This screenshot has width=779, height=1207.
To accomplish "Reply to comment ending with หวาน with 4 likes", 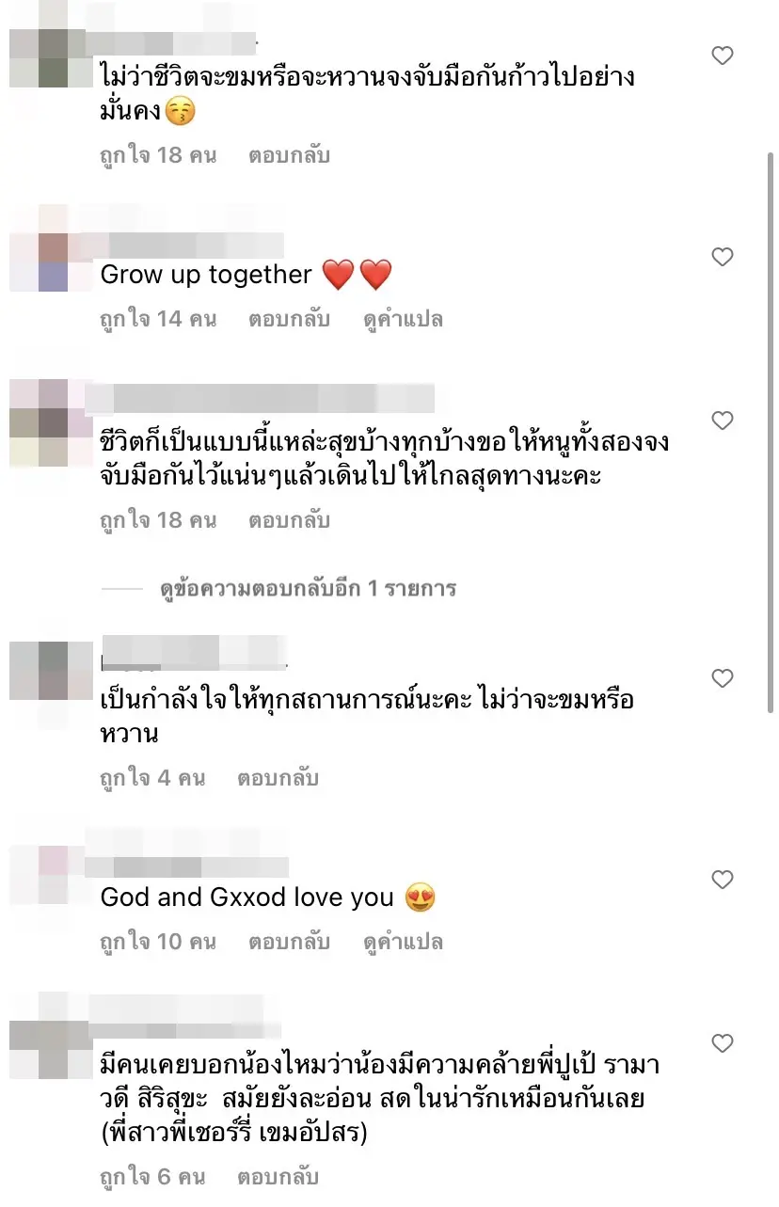I will [x=278, y=778].
